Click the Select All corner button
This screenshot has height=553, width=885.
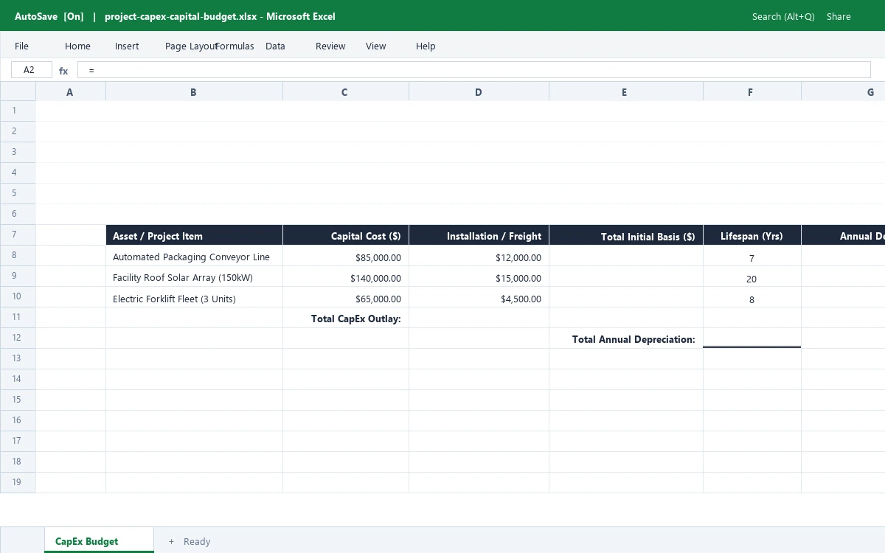18,91
